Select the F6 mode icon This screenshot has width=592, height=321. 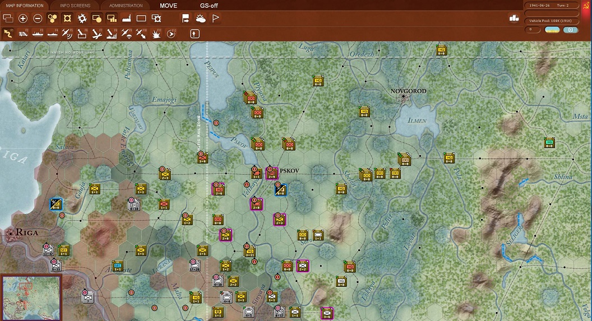(x=82, y=34)
